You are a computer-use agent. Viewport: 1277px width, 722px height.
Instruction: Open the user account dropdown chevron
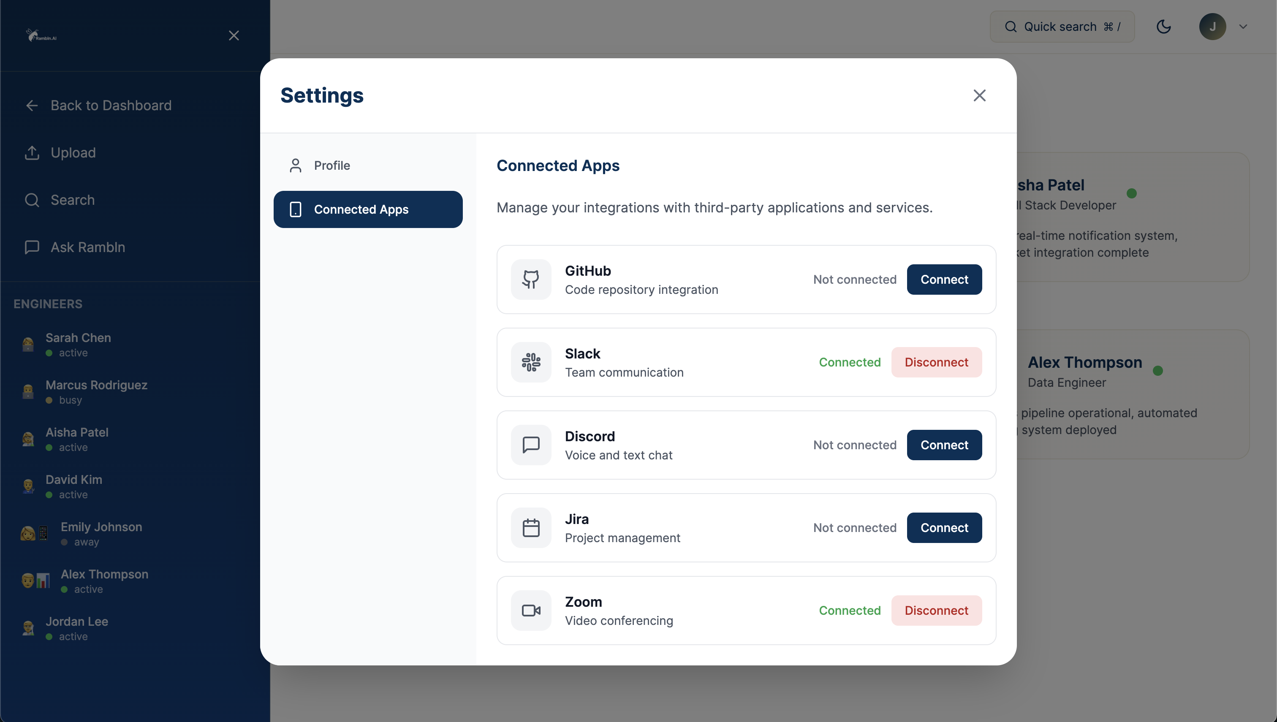click(x=1243, y=26)
